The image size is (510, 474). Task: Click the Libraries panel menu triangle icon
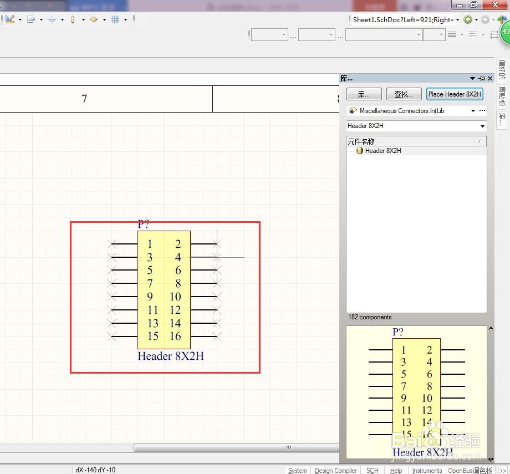click(x=472, y=78)
